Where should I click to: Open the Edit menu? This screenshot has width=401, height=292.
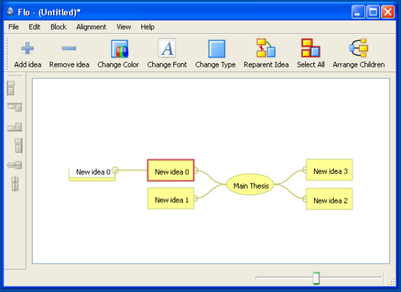click(34, 27)
